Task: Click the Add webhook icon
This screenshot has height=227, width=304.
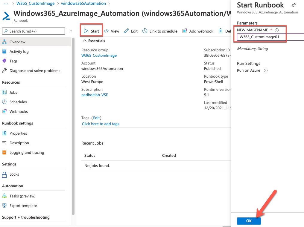Action: pos(185,31)
